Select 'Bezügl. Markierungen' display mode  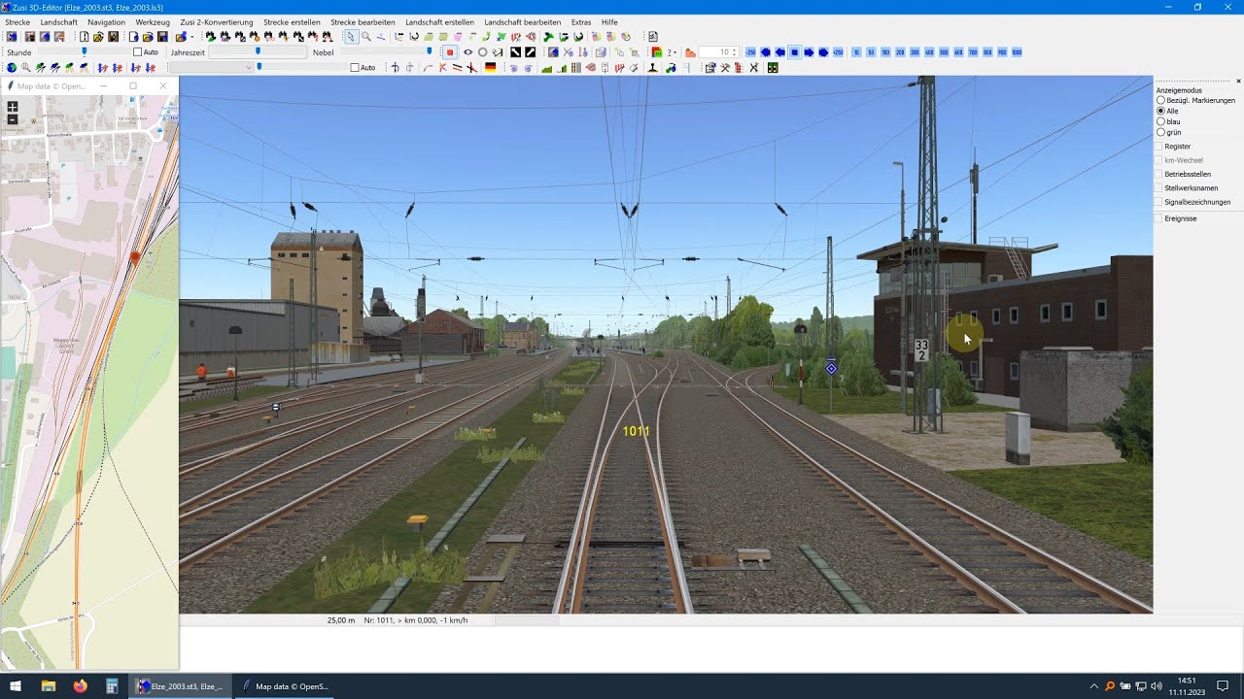tap(1160, 100)
